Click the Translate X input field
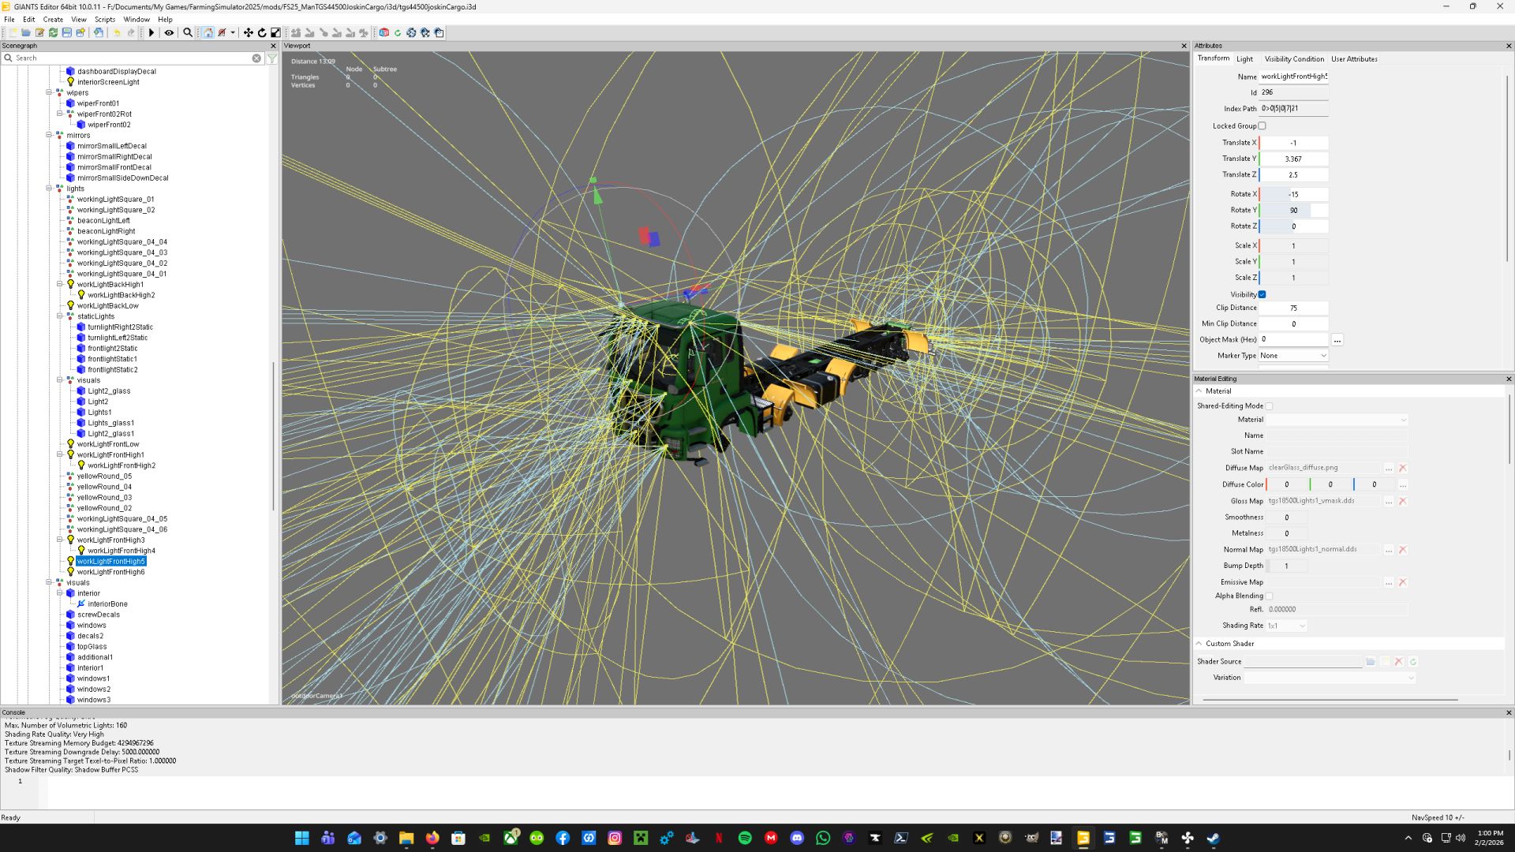Viewport: 1515px width, 852px height. (1294, 143)
